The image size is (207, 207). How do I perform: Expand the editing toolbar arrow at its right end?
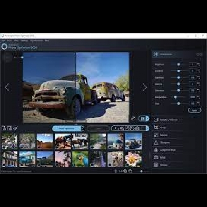147,128
